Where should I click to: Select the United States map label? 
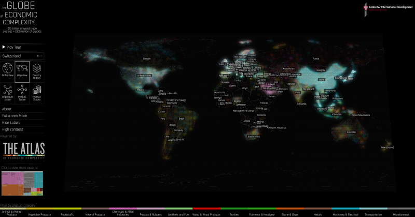[x=144, y=76]
